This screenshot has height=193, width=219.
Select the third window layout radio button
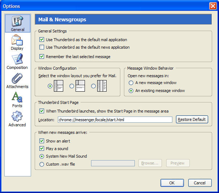pyautogui.click(x=93, y=86)
